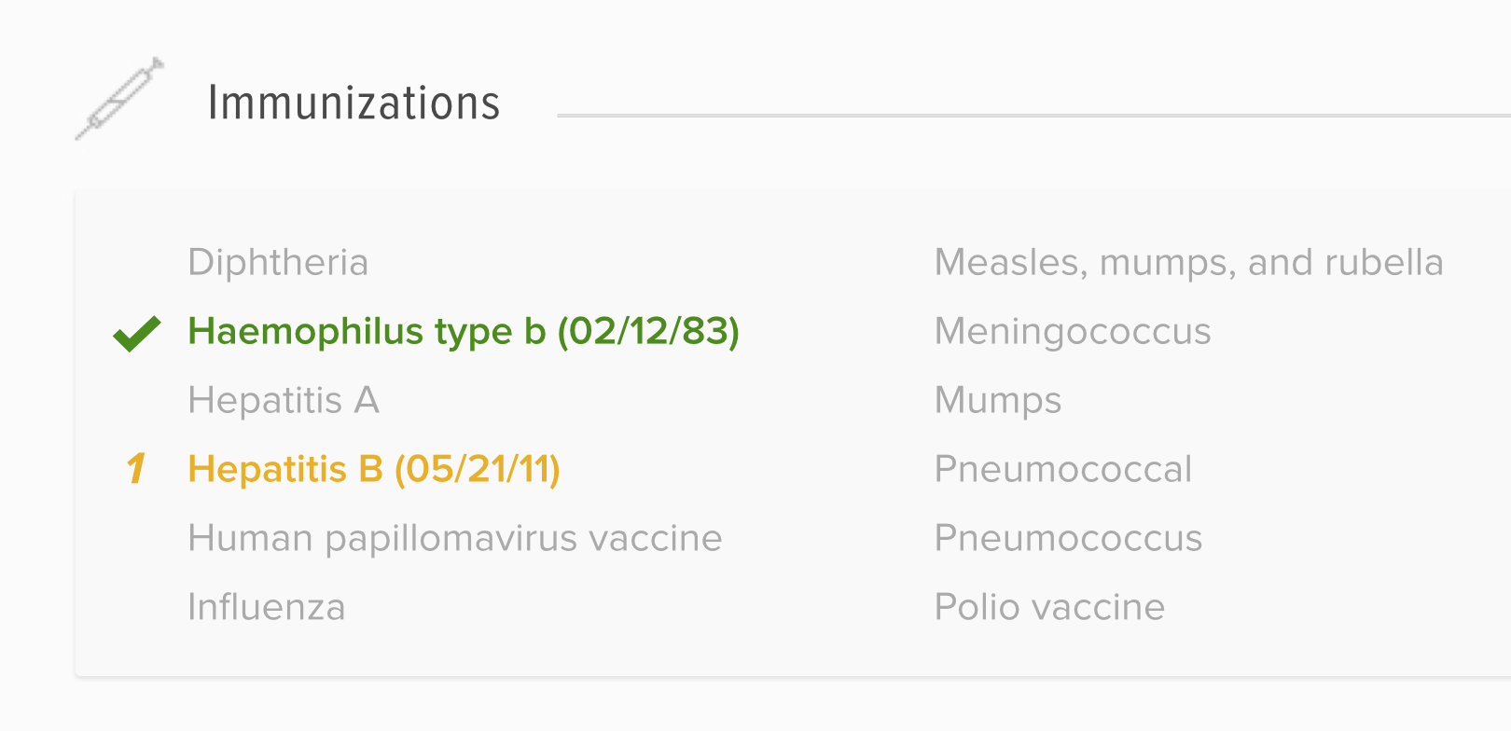Click the Mumps entry
The image size is (1511, 731).
click(x=998, y=401)
